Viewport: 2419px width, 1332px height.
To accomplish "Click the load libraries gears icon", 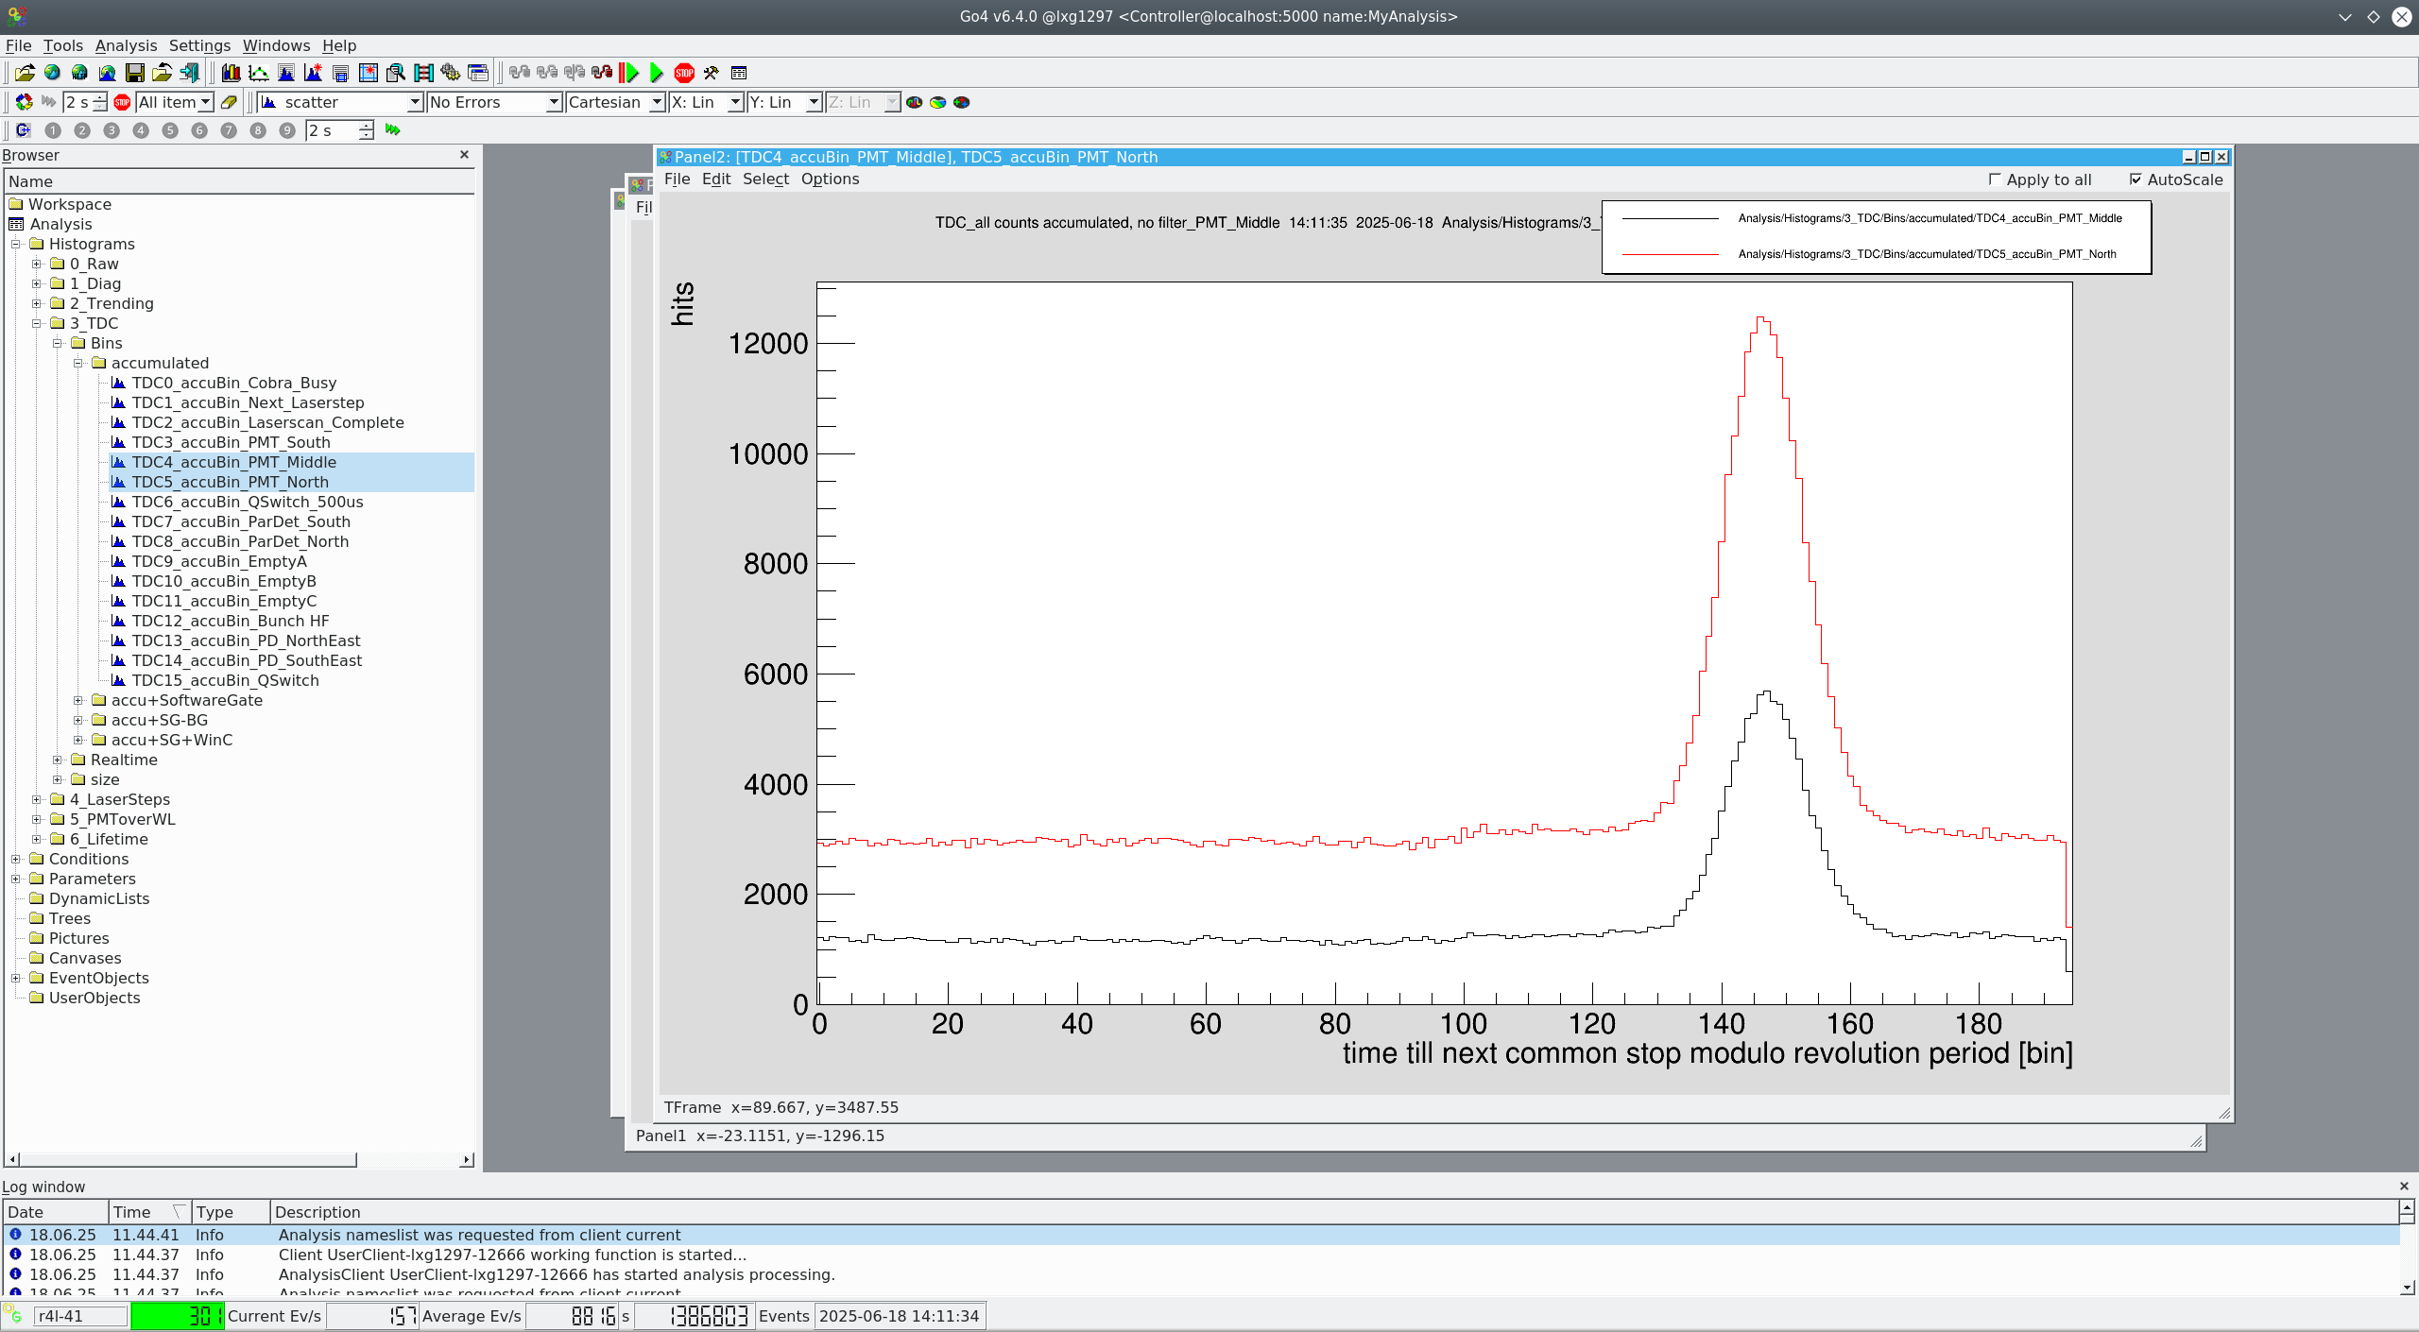I will point(451,73).
